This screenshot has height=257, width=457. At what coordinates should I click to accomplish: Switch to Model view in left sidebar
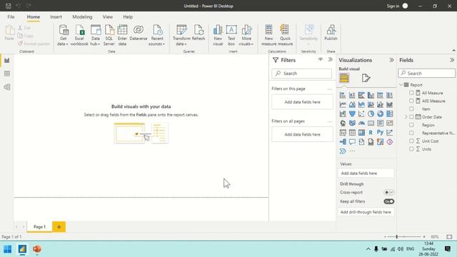(7, 87)
